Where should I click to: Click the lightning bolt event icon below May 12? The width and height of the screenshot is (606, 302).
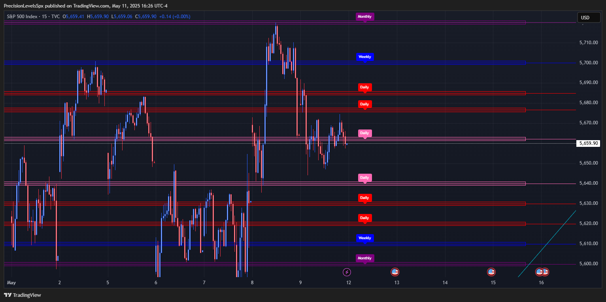click(347, 272)
